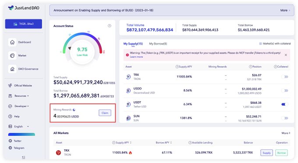Open the Telegram icon link
This screenshot has height=163, width=298.
(10, 148)
